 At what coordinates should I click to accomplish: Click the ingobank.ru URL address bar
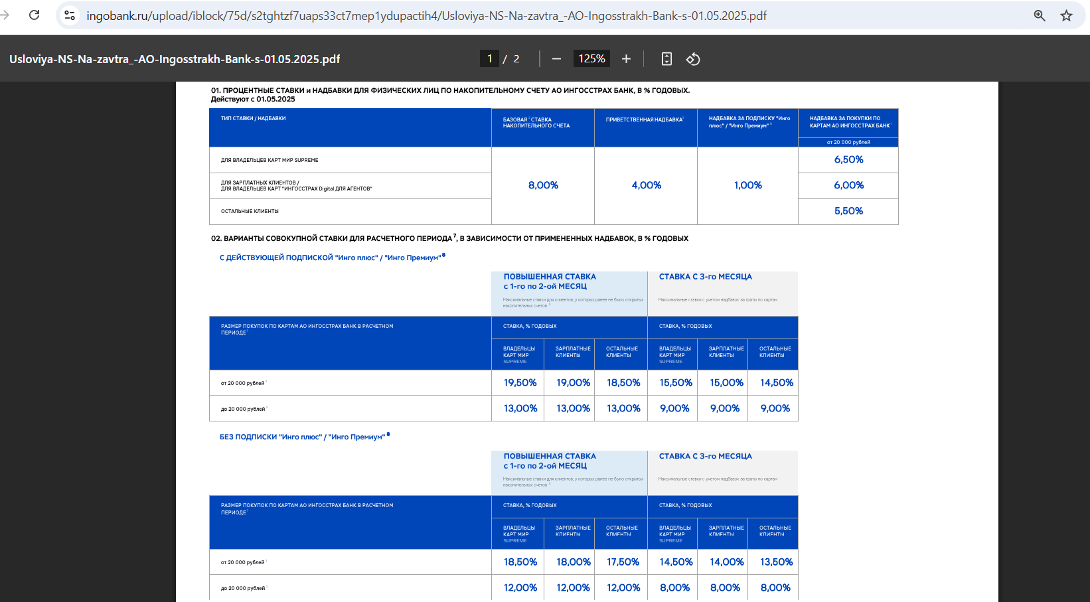[426, 15]
